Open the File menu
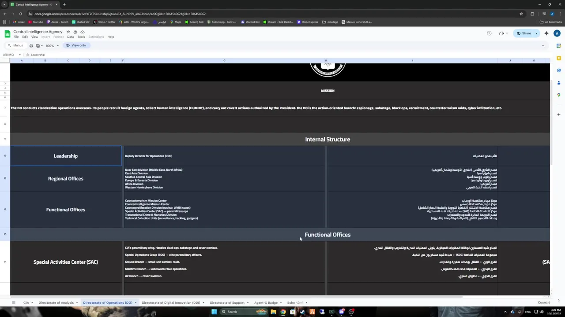The height and width of the screenshot is (317, 565). tap(16, 37)
